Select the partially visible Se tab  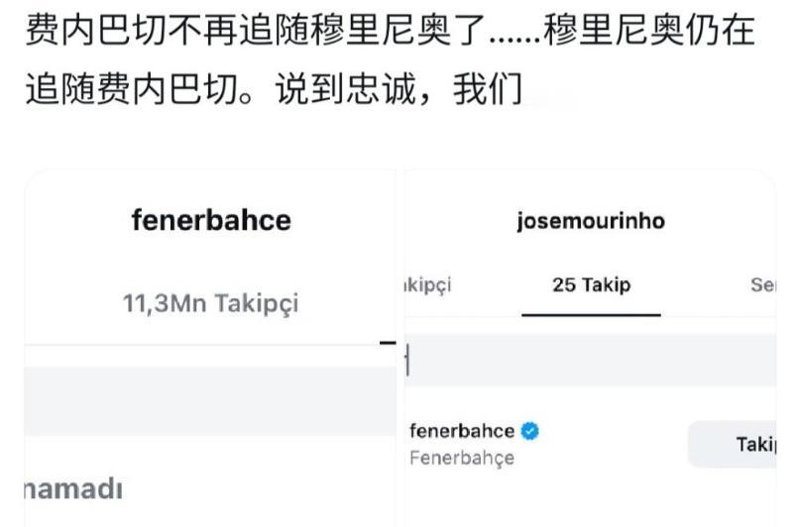tap(763, 285)
